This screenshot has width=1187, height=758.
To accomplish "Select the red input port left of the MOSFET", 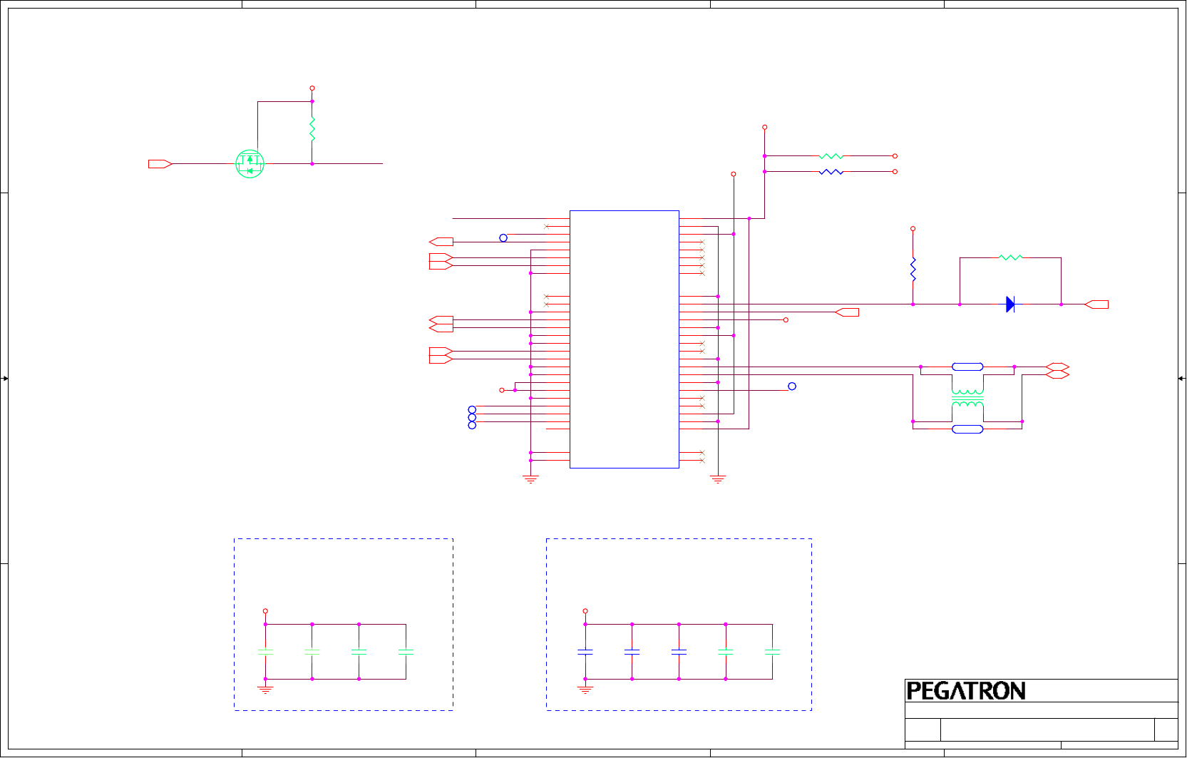I will (x=160, y=164).
